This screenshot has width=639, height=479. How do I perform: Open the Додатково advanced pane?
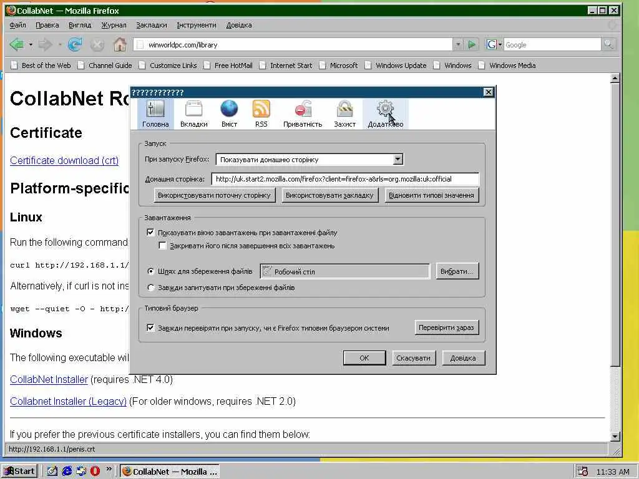(x=385, y=114)
